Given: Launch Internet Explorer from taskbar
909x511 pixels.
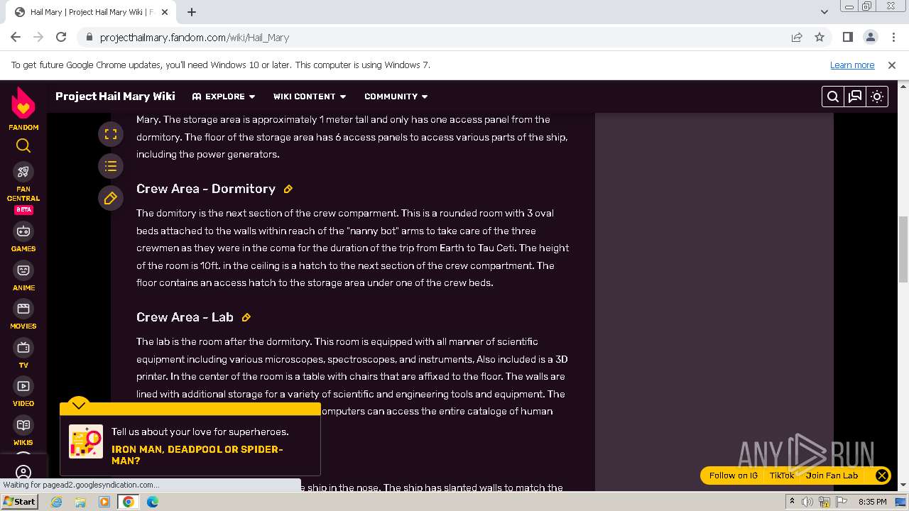Looking at the screenshot, I should pos(56,502).
